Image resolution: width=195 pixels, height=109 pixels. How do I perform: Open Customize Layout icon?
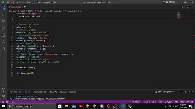(173, 2)
